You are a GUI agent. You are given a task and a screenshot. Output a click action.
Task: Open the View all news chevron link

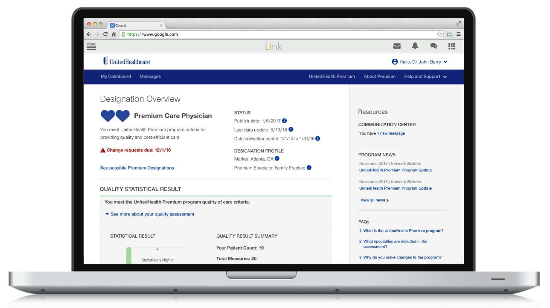click(x=375, y=200)
